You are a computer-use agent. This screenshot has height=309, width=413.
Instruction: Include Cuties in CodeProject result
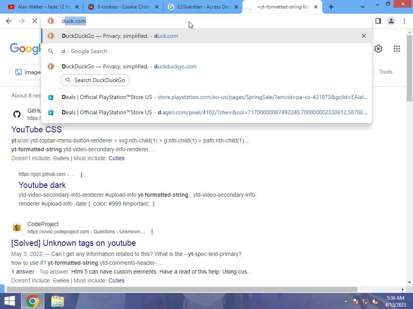[117, 280]
